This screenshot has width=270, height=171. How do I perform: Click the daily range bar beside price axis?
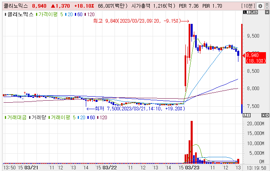point(242,68)
